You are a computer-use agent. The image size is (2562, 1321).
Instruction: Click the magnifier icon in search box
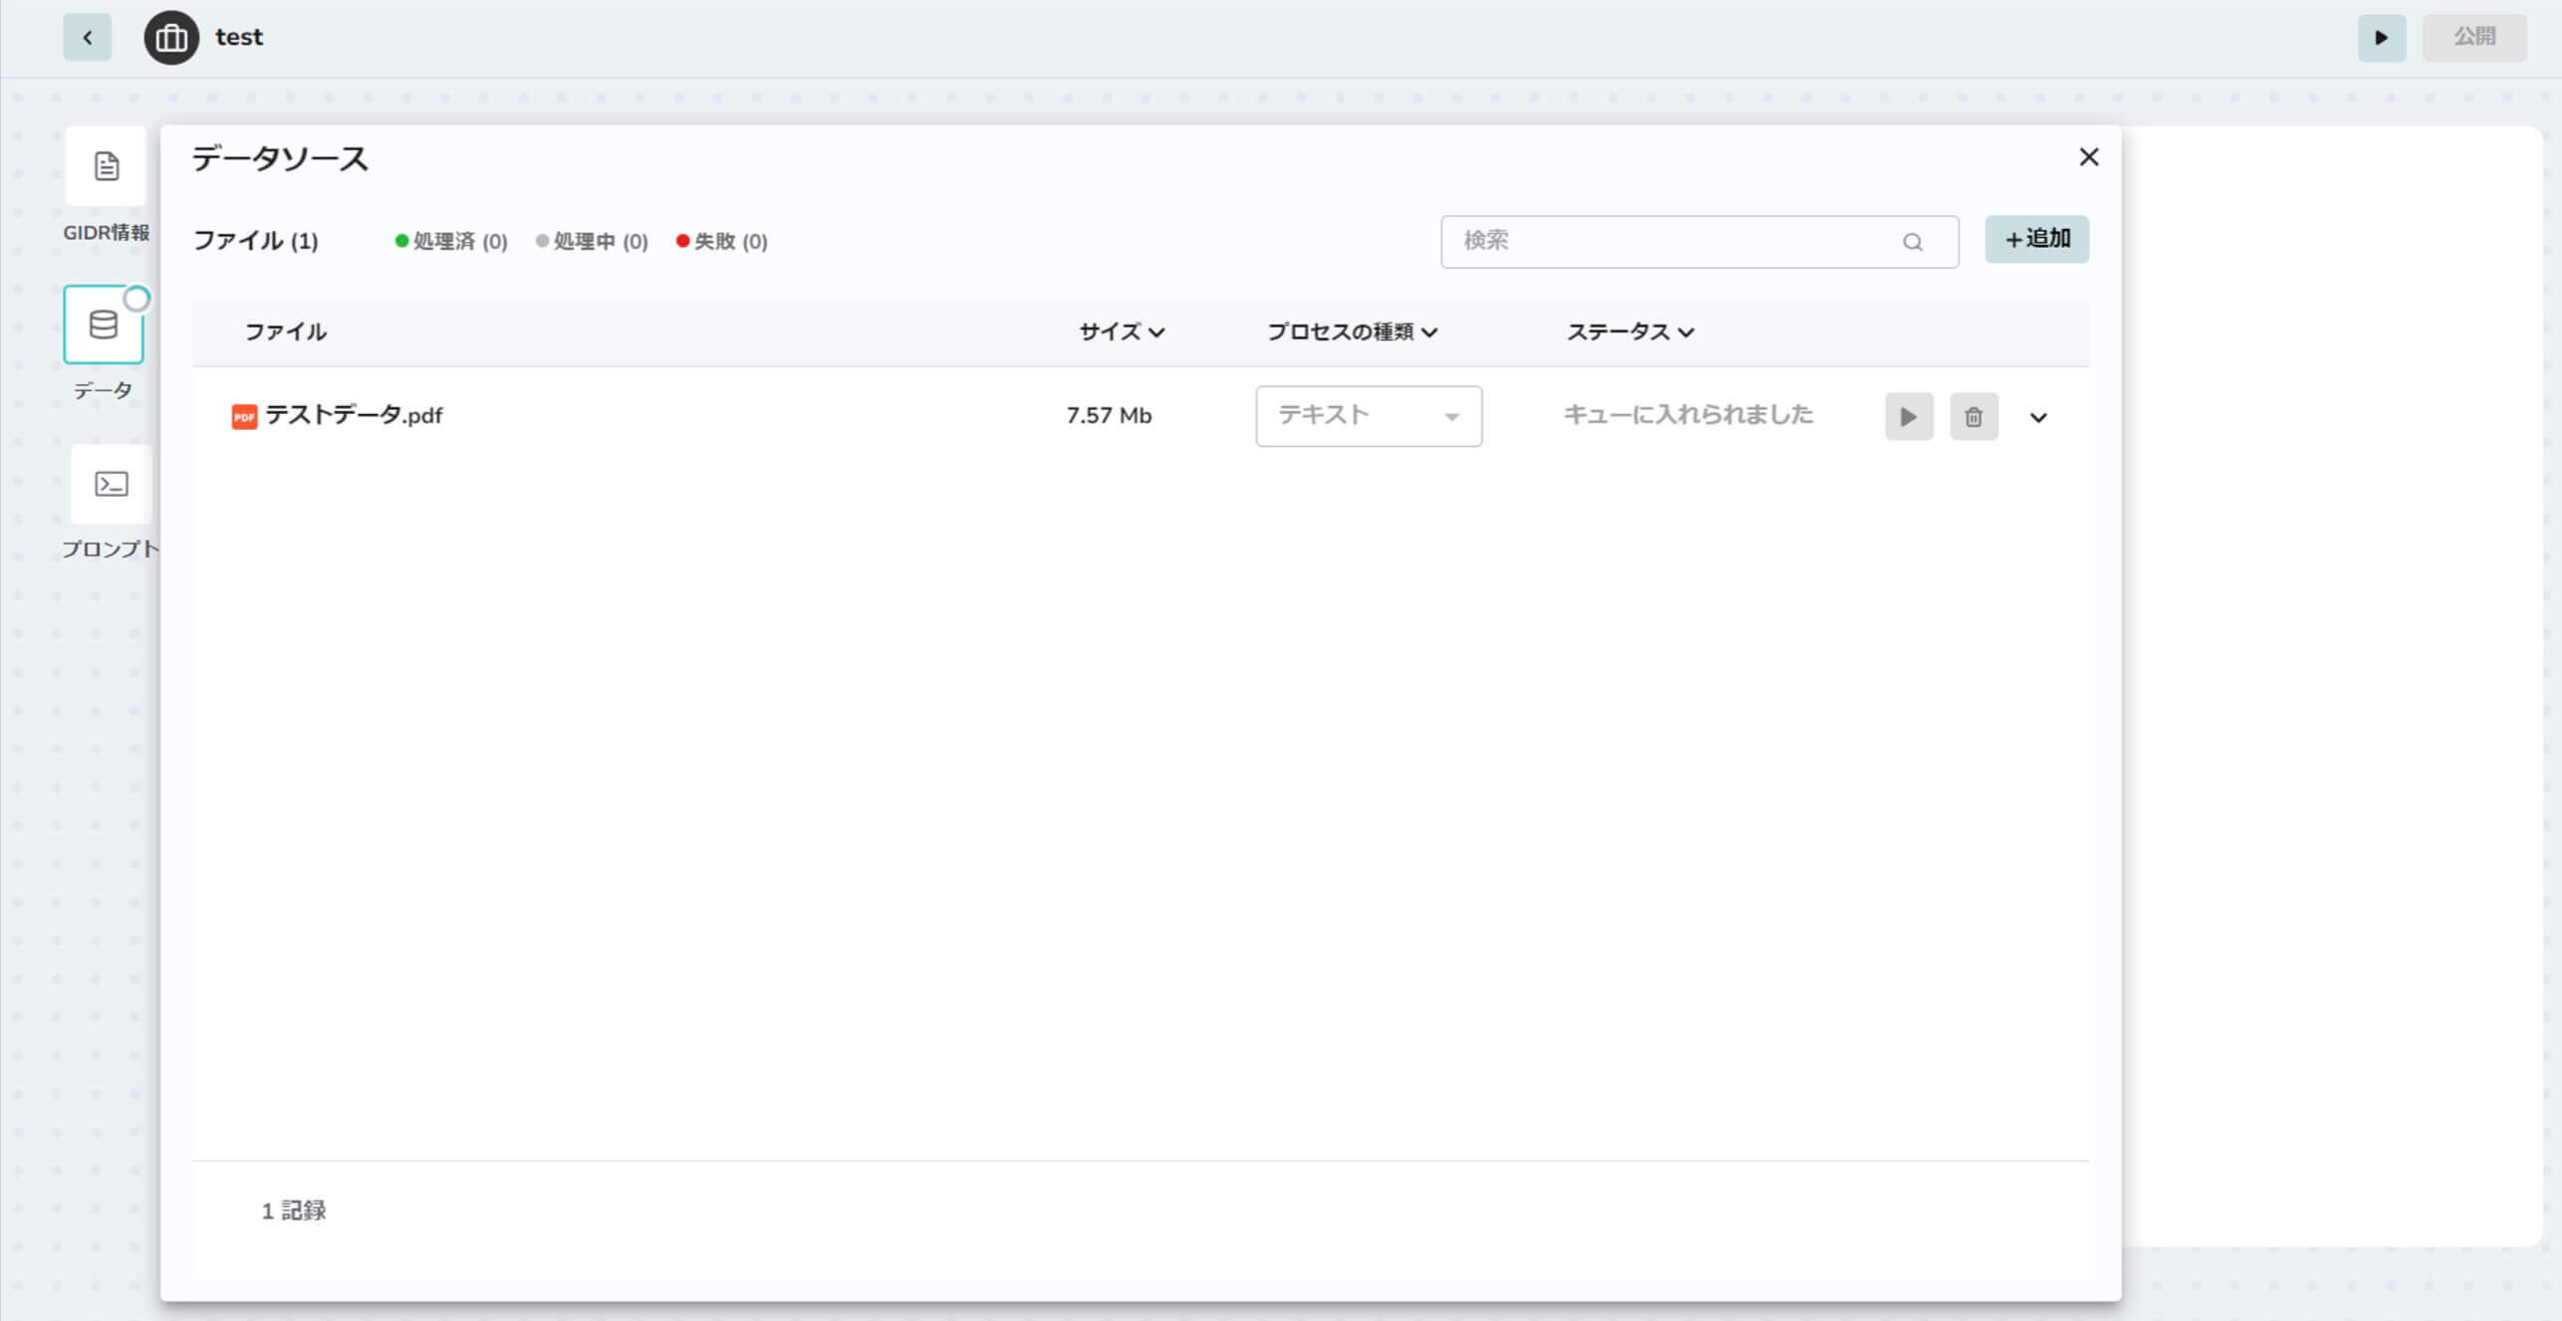1912,242
